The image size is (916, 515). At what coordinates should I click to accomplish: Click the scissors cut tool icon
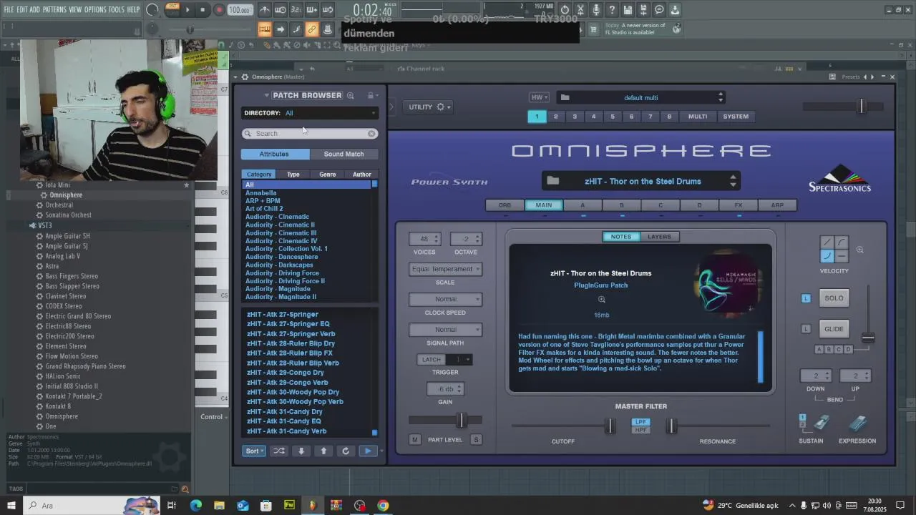580,10
